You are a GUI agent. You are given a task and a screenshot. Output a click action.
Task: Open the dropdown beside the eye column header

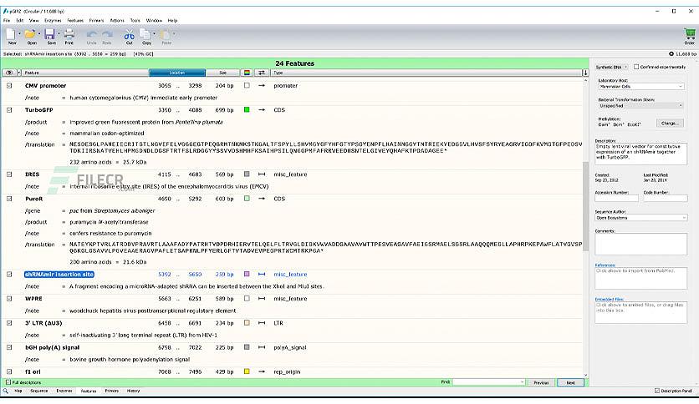click(18, 73)
